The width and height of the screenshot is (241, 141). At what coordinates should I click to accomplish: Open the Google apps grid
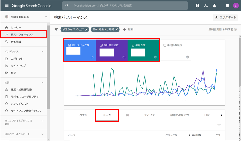point(227,6)
